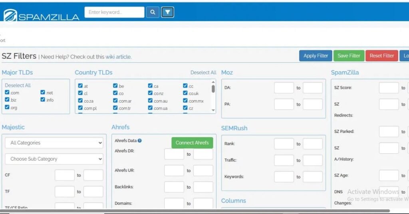The width and height of the screenshot is (409, 214).
Task: Click the Ahrefs Domains minimum field
Action: coord(174,203)
